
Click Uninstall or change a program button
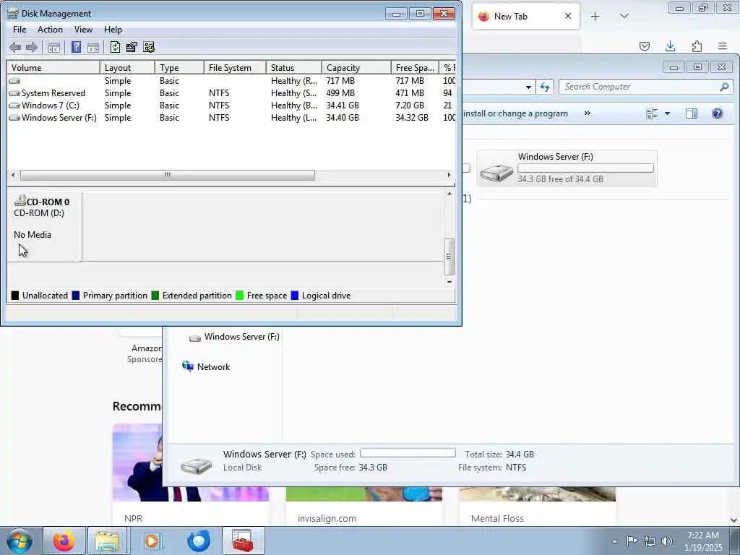click(x=515, y=113)
